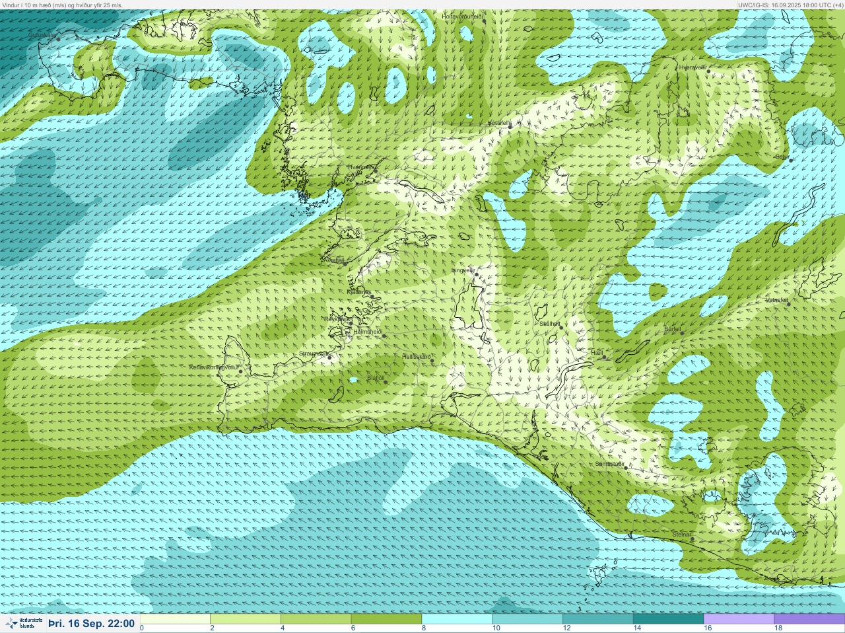Select the Akrafjall station marker
This screenshot has width=845, height=633.
point(345,264)
